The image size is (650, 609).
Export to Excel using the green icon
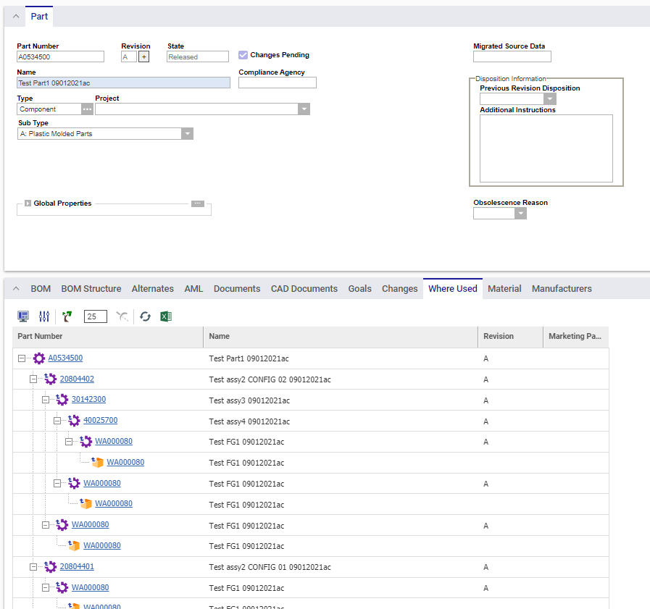[x=166, y=316]
